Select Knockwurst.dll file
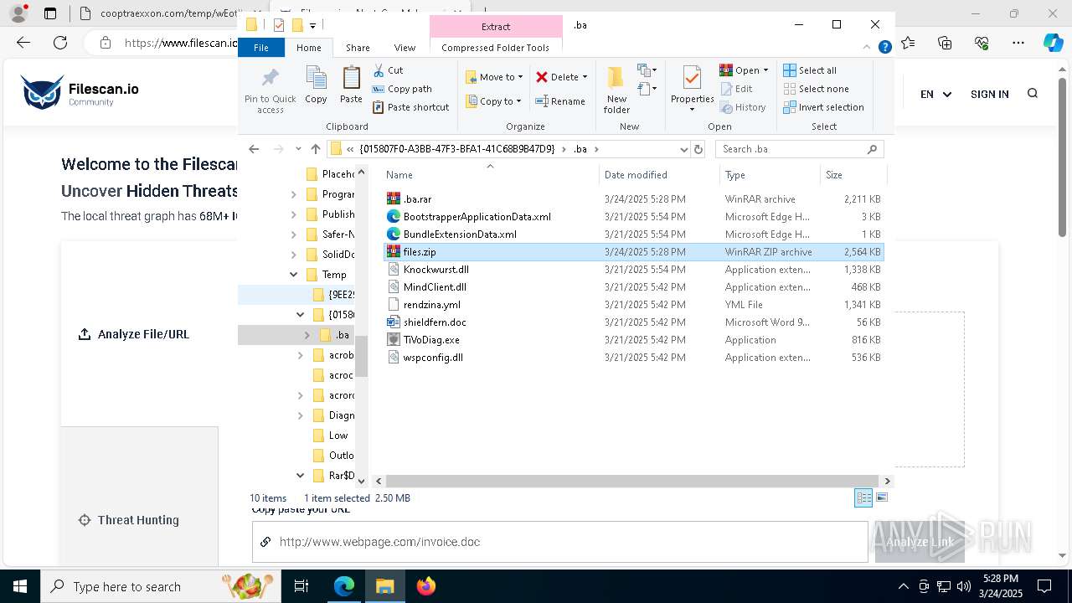The height and width of the screenshot is (603, 1072). click(x=633, y=270)
